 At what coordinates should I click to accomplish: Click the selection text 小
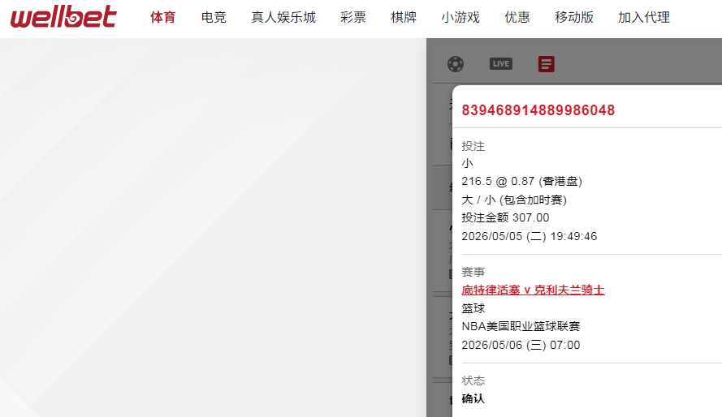[x=467, y=163]
